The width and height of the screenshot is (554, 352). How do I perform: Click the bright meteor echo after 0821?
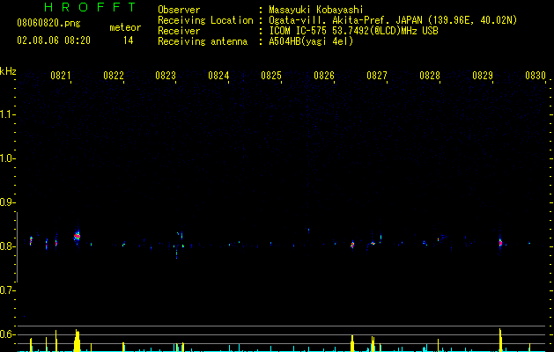77,236
